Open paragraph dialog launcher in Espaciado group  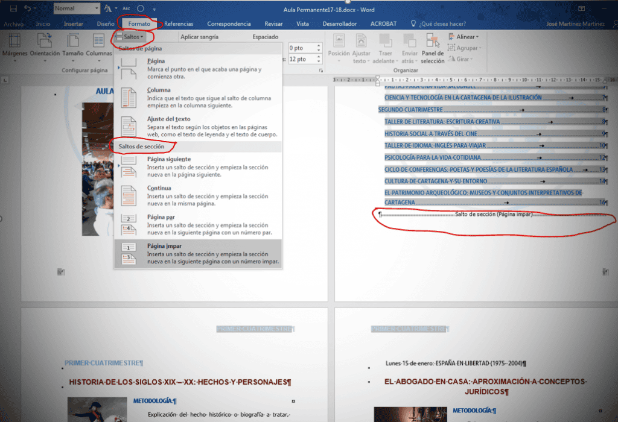321,71
